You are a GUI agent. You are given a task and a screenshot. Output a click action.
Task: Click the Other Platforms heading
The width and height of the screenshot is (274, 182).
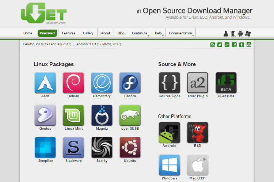coord(175,117)
